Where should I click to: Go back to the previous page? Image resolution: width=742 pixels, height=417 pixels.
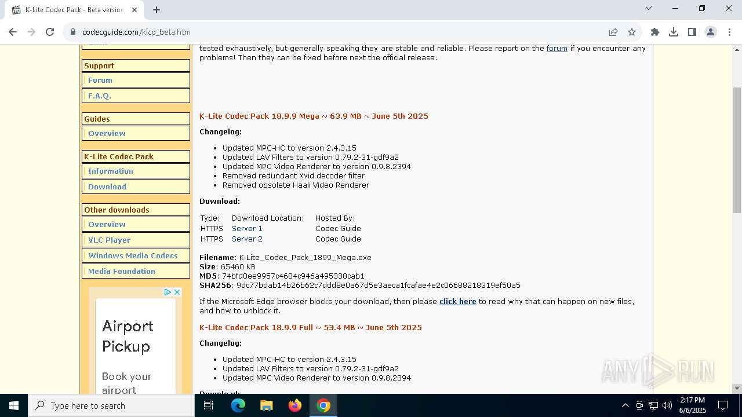click(x=13, y=32)
